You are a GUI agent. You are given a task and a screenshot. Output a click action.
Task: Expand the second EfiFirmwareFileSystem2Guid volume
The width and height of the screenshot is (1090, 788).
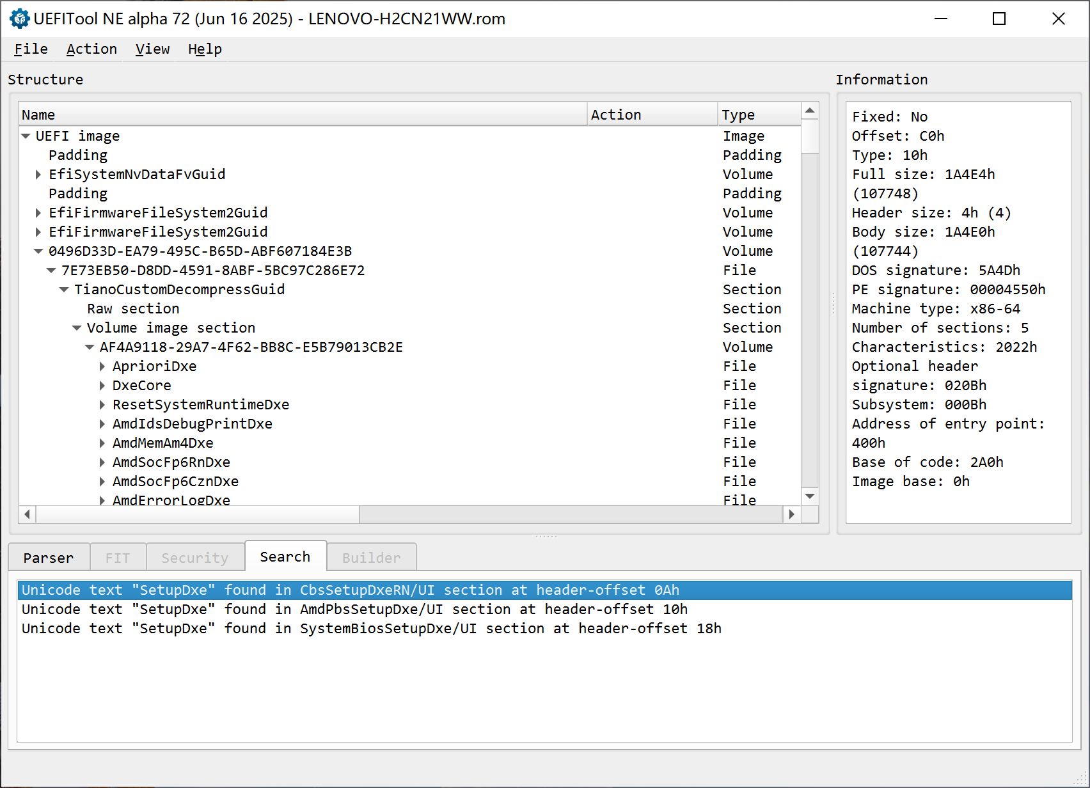tap(38, 232)
